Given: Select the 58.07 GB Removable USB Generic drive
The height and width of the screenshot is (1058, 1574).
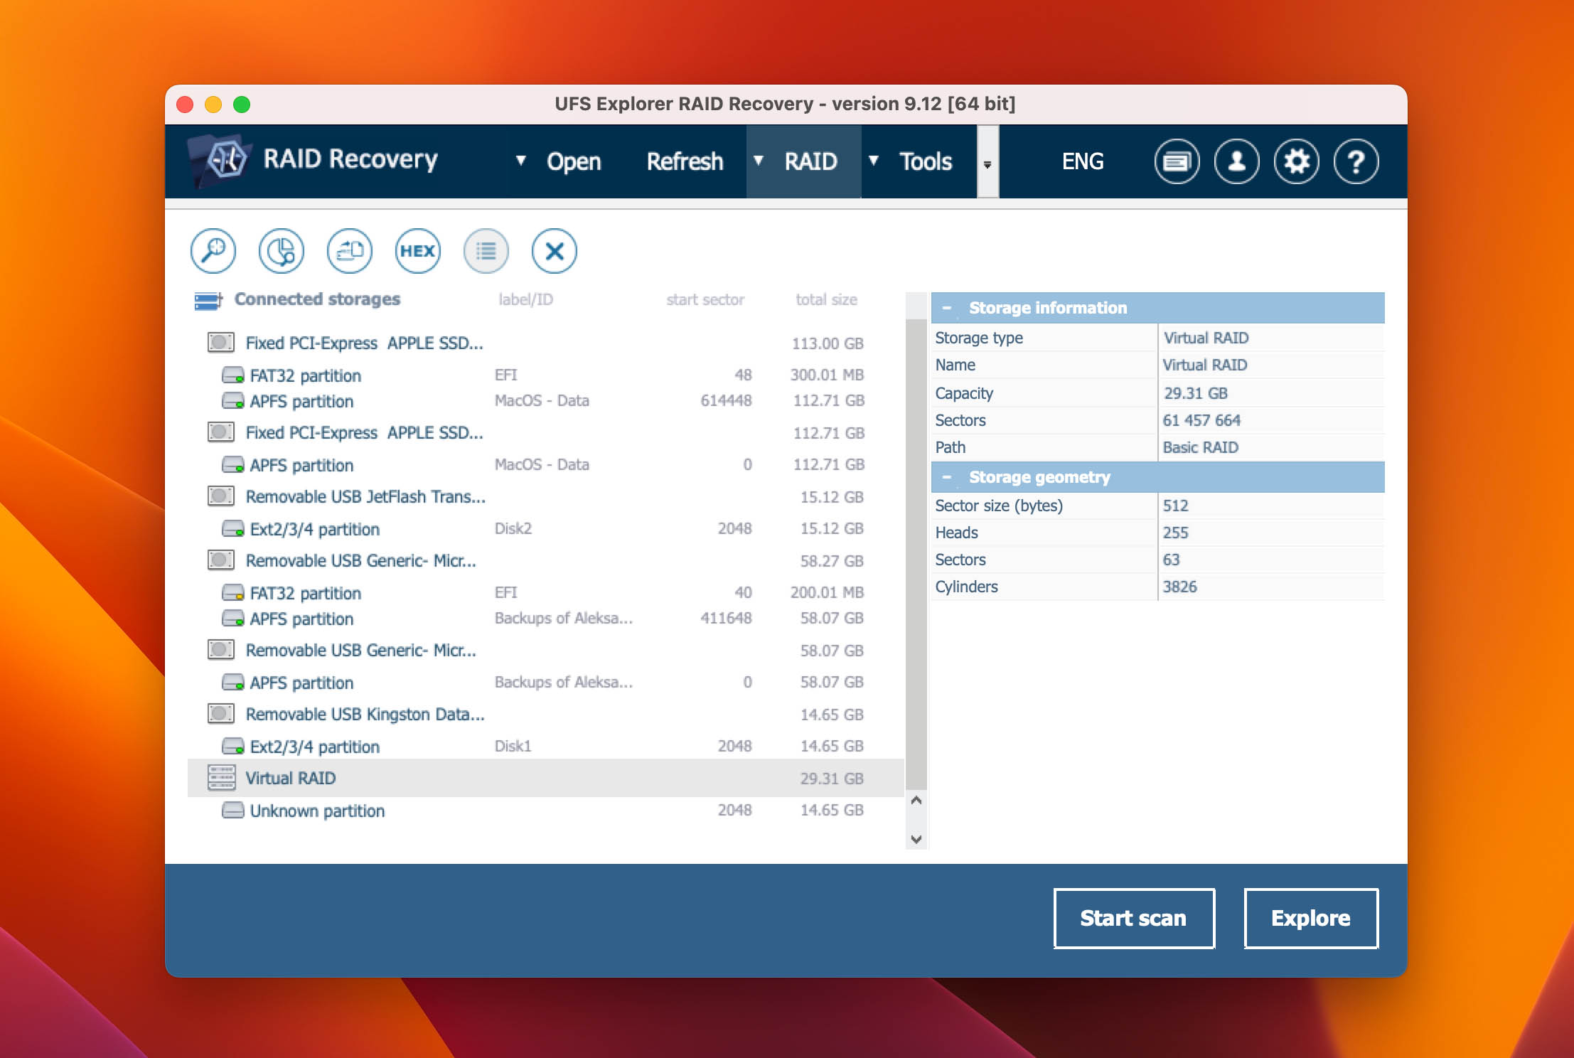Looking at the screenshot, I should (x=545, y=650).
